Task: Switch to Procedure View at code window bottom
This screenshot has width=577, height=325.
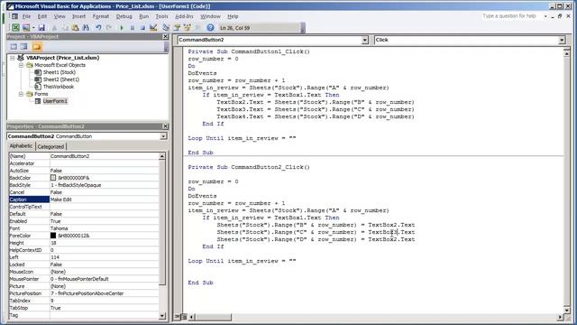Action: (x=178, y=317)
